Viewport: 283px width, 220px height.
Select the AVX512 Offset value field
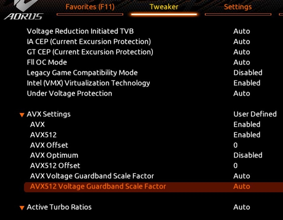236,166
